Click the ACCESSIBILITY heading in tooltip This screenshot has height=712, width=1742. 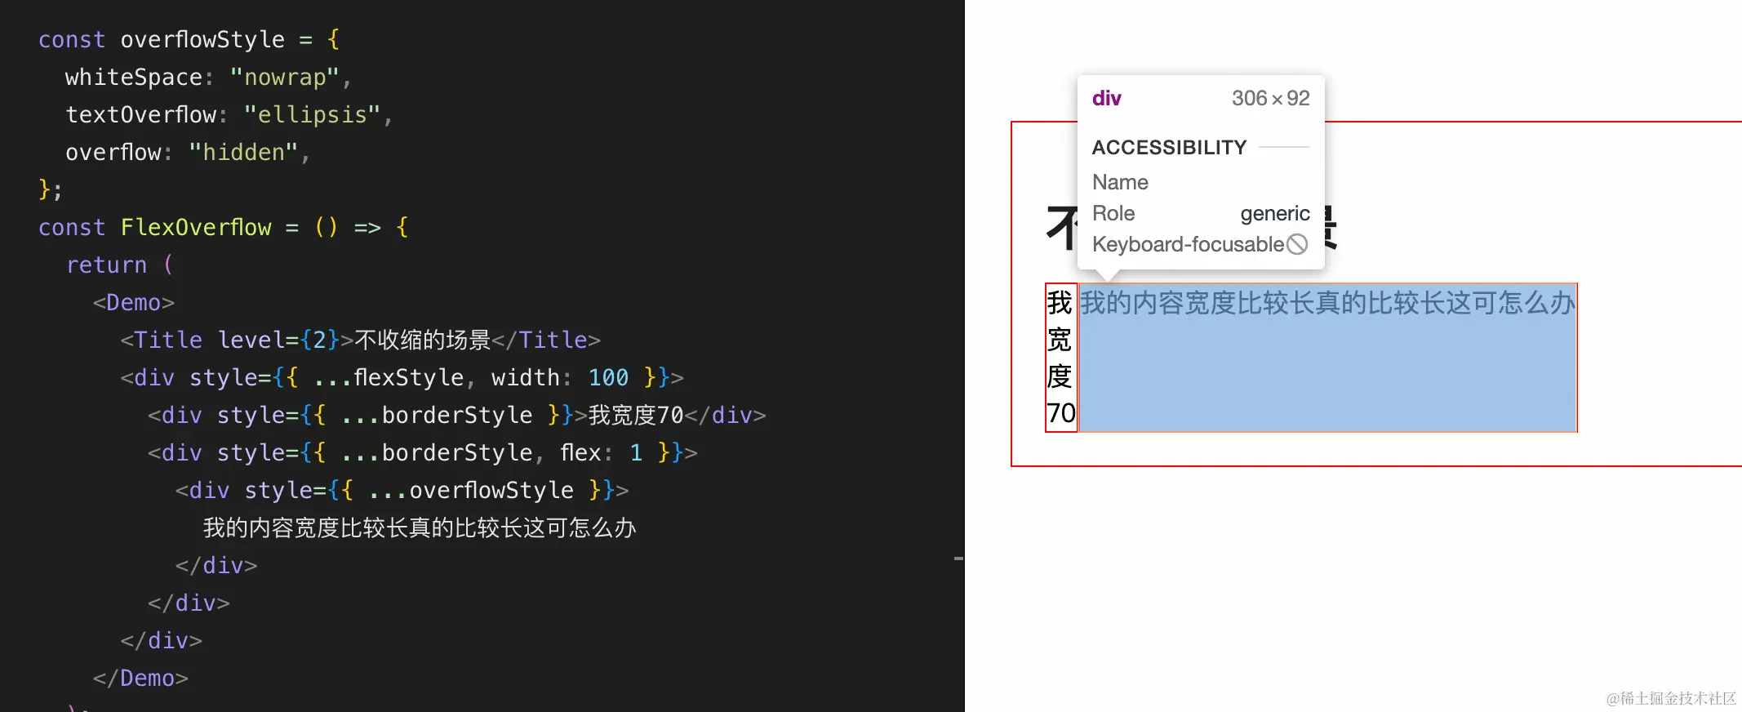(x=1169, y=148)
